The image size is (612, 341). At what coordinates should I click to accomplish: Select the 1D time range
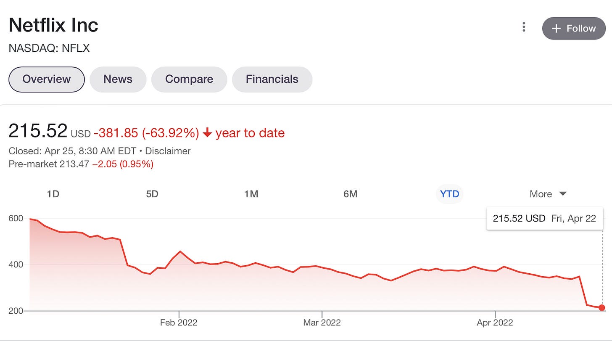tap(53, 194)
